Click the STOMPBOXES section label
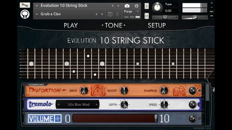The height and width of the screenshot is (130, 232). pos(36,84)
